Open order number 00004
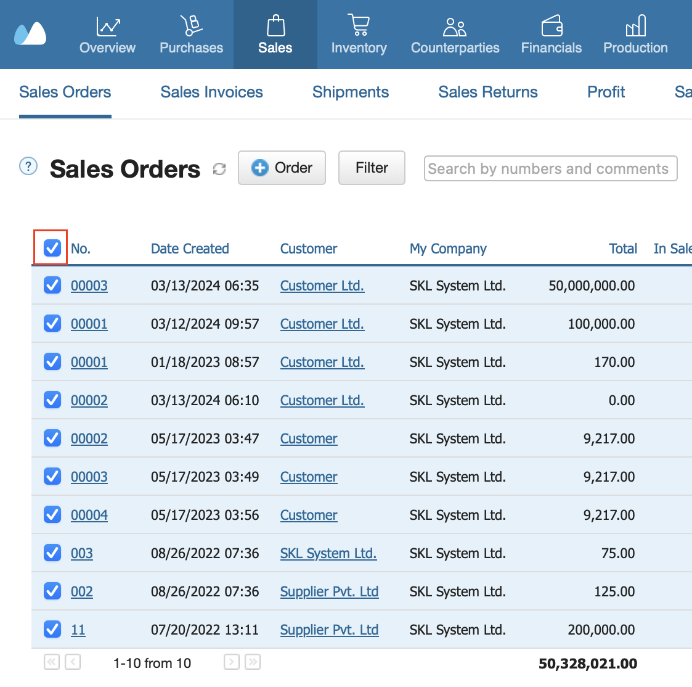The image size is (692, 687). tap(89, 515)
